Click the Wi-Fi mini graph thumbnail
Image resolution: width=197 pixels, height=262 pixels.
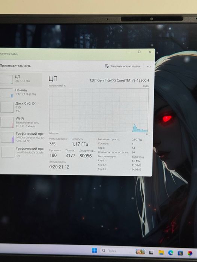coord(7,122)
